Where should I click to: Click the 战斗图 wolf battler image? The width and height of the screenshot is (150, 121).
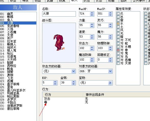click(x=59, y=43)
